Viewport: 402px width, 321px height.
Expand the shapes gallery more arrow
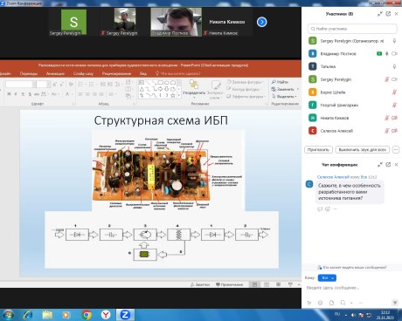pyautogui.click(x=179, y=95)
